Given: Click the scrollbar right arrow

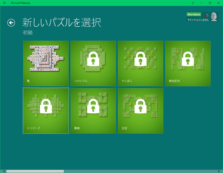Looking at the screenshot, I should [x=219, y=171].
